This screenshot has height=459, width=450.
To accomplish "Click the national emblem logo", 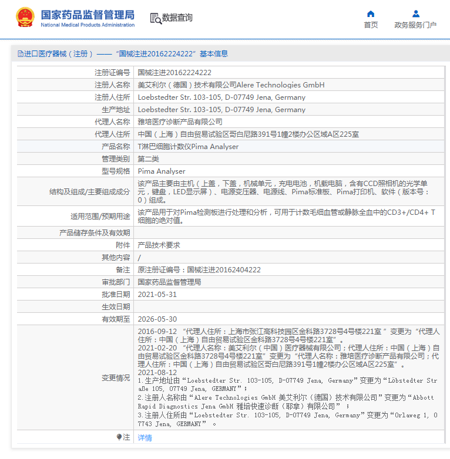I will (25, 17).
